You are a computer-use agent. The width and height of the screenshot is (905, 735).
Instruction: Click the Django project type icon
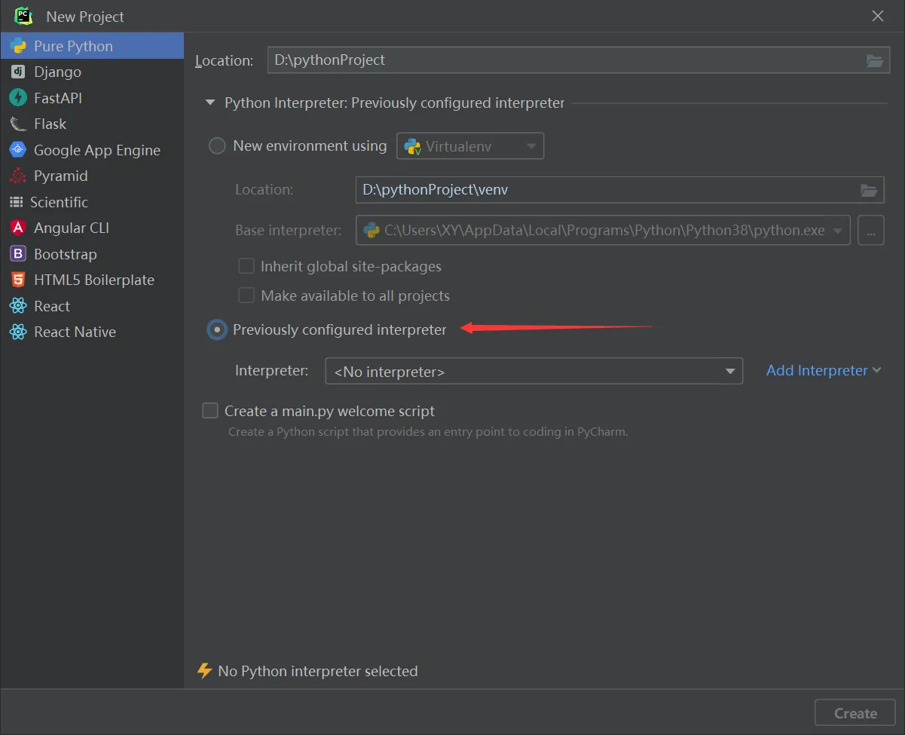tap(18, 72)
